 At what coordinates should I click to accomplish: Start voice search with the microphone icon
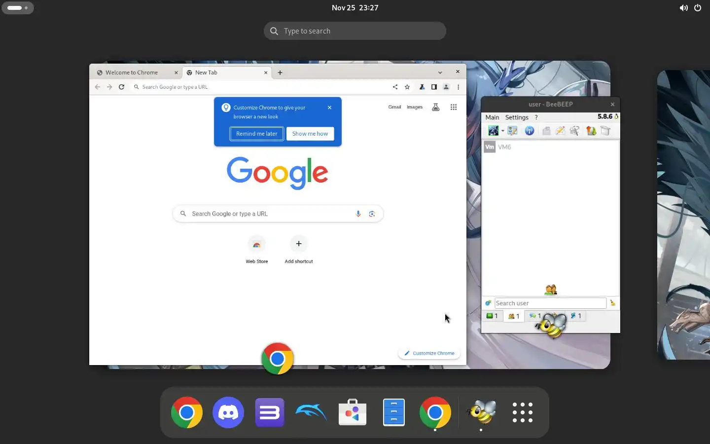(x=358, y=214)
